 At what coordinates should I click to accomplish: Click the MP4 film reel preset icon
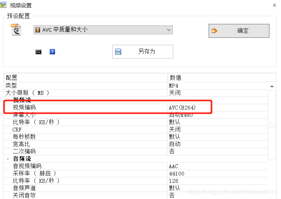tap(16, 30)
